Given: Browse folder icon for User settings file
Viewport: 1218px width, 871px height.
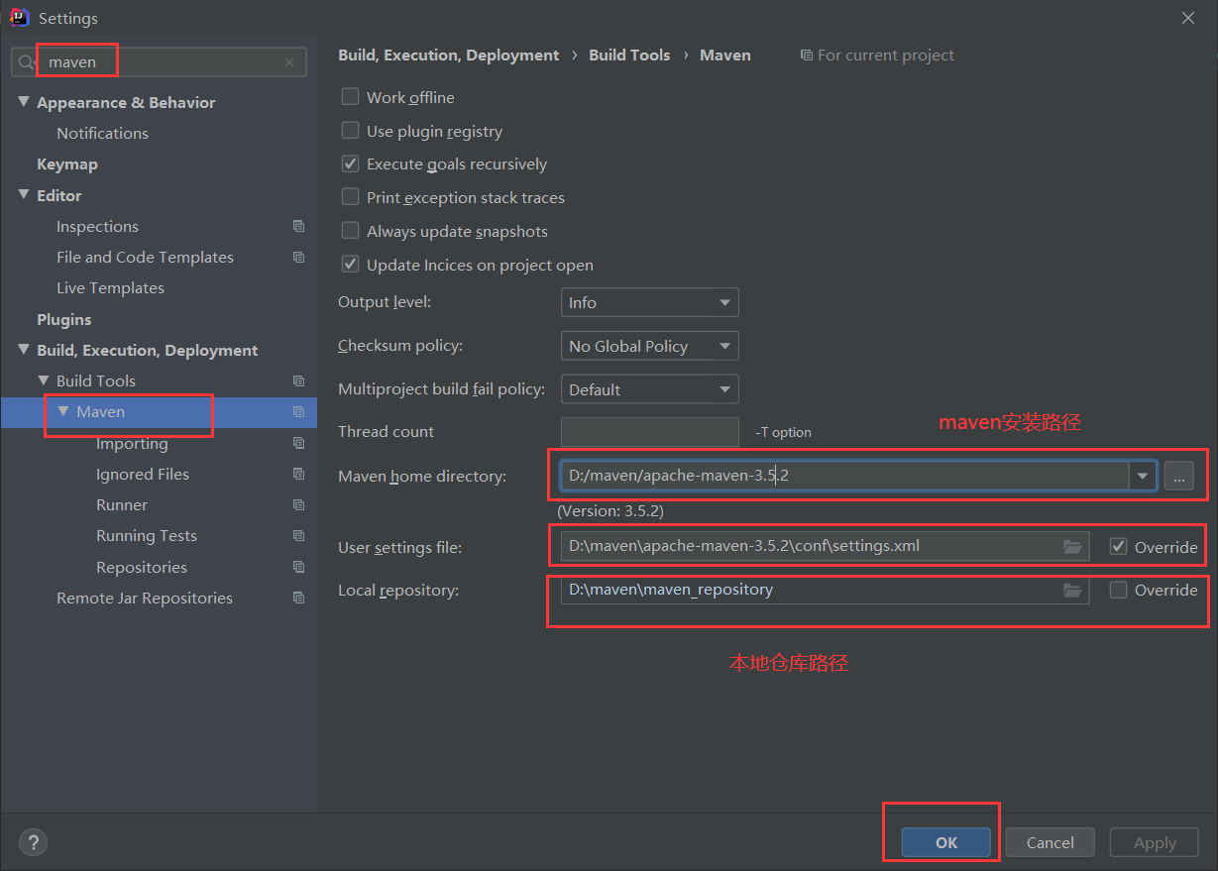Looking at the screenshot, I should (1071, 546).
